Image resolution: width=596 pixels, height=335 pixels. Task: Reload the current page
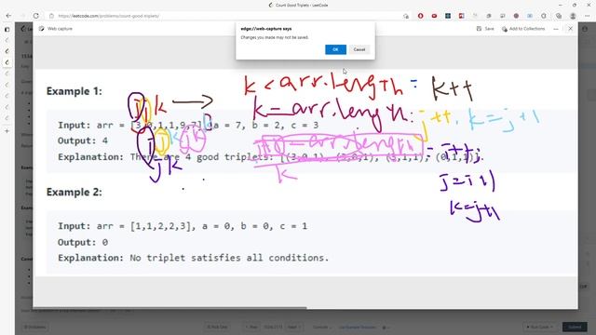point(35,16)
